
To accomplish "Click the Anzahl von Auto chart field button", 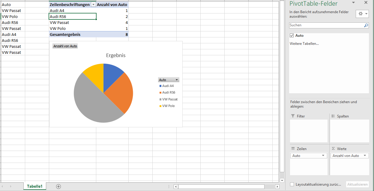I will coord(65,46).
